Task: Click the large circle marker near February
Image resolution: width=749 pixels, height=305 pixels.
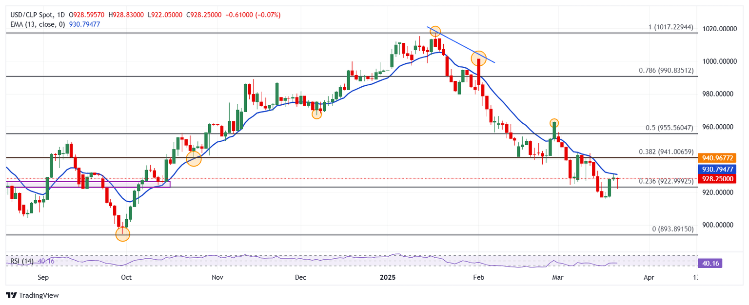Action: click(479, 58)
